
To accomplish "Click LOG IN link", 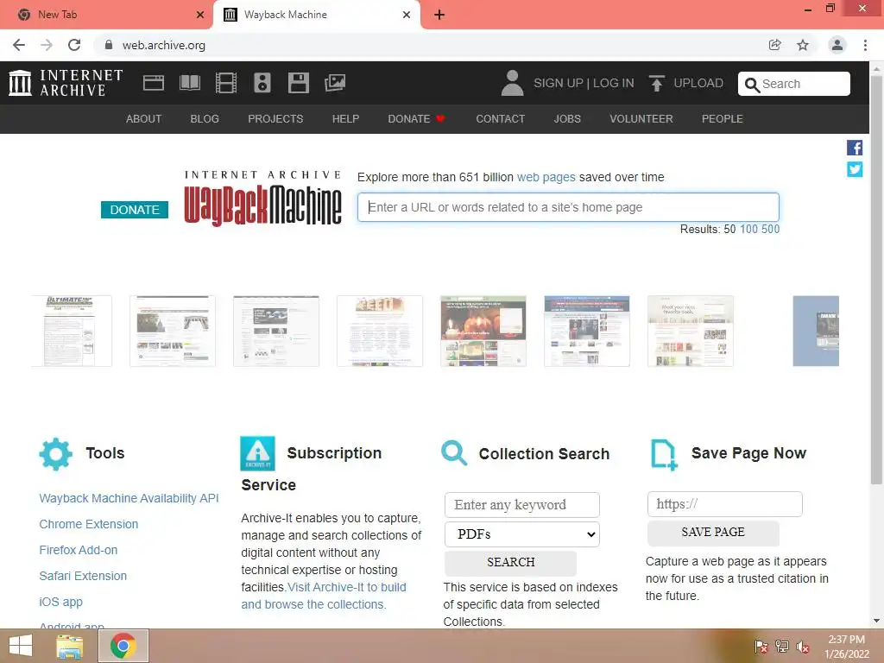I will (x=614, y=83).
